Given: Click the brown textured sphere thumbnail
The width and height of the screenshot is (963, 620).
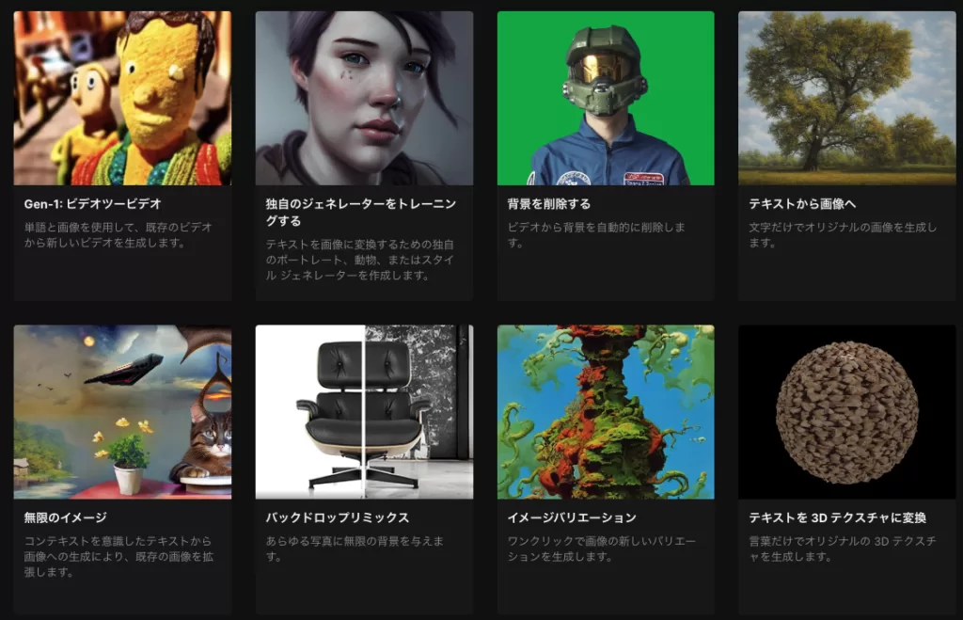Looking at the screenshot, I should point(847,412).
